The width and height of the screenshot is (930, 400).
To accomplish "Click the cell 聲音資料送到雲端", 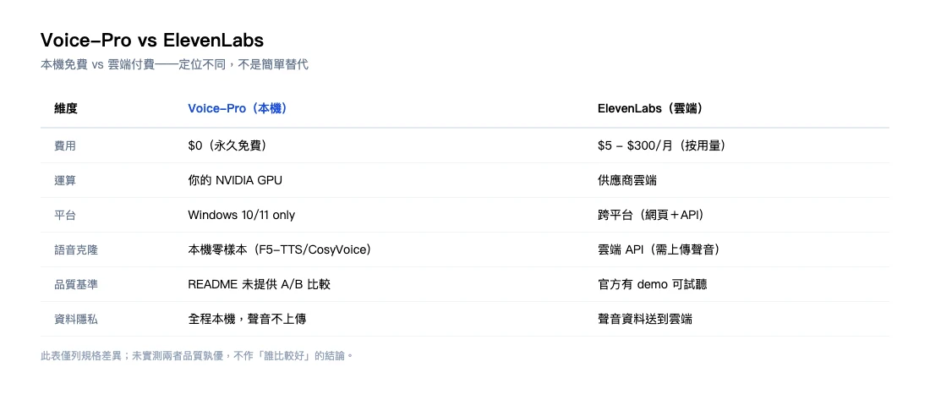I will (645, 320).
